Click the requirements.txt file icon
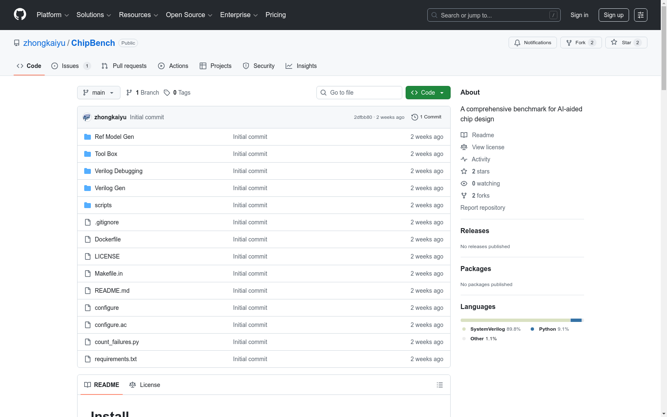The height and width of the screenshot is (417, 667). tap(88, 359)
